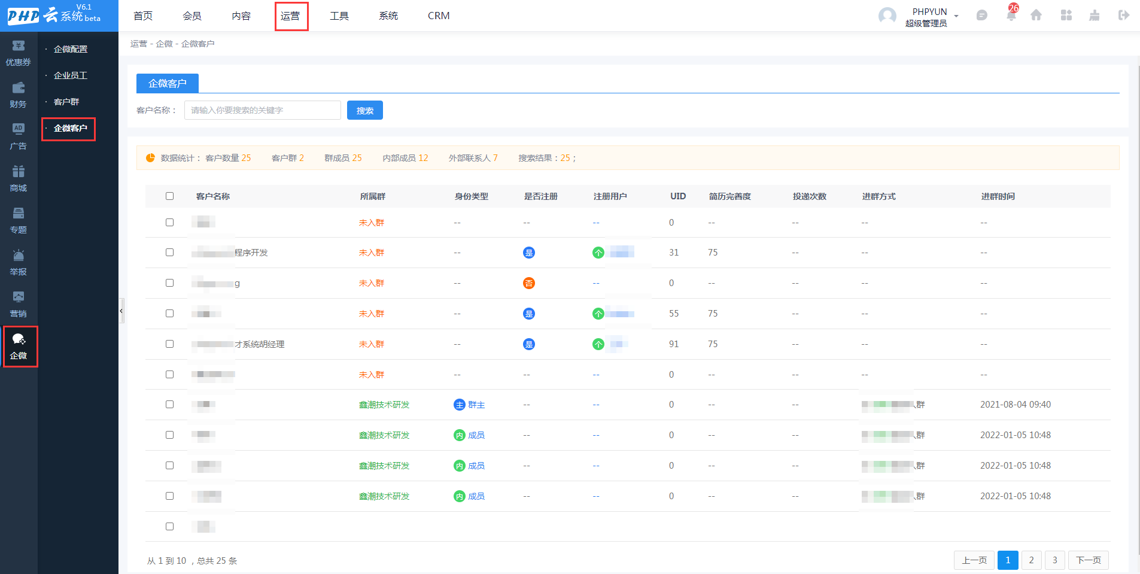Select the 企微客户 tab

(168, 83)
